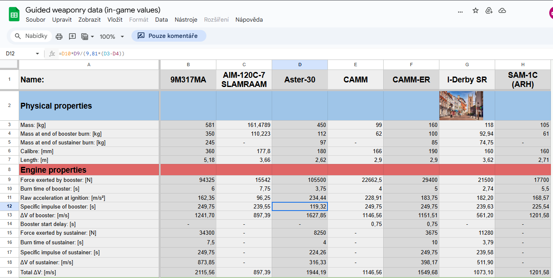Viewport: 553px width, 278px height.
Task: Open the Data menu
Action: coord(161,20)
